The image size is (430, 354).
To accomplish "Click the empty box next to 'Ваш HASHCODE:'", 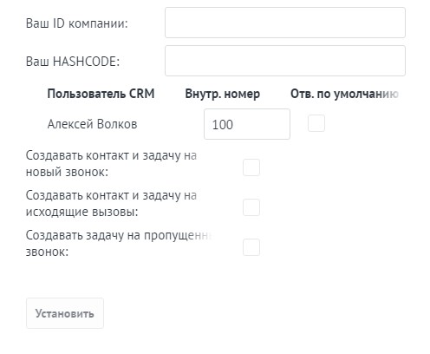I will (x=285, y=61).
